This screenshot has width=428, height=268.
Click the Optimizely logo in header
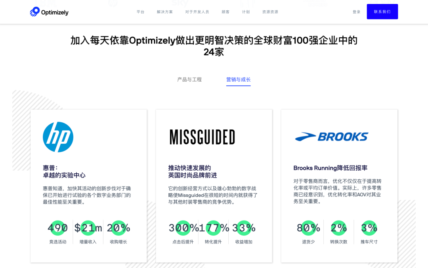coord(49,12)
